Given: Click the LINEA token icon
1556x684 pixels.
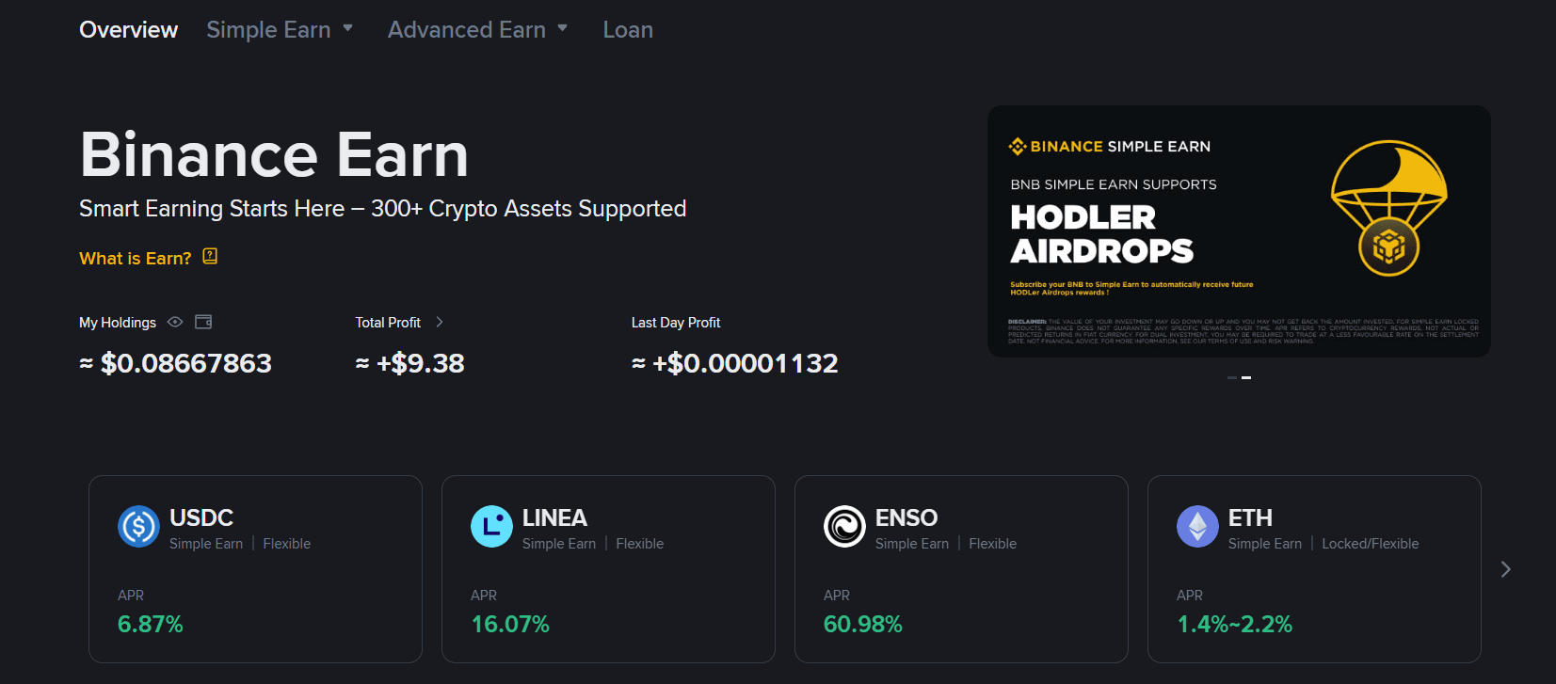Looking at the screenshot, I should (491, 527).
